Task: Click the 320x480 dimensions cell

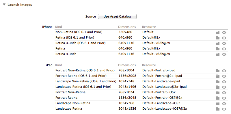Action: pyautogui.click(x=125, y=32)
